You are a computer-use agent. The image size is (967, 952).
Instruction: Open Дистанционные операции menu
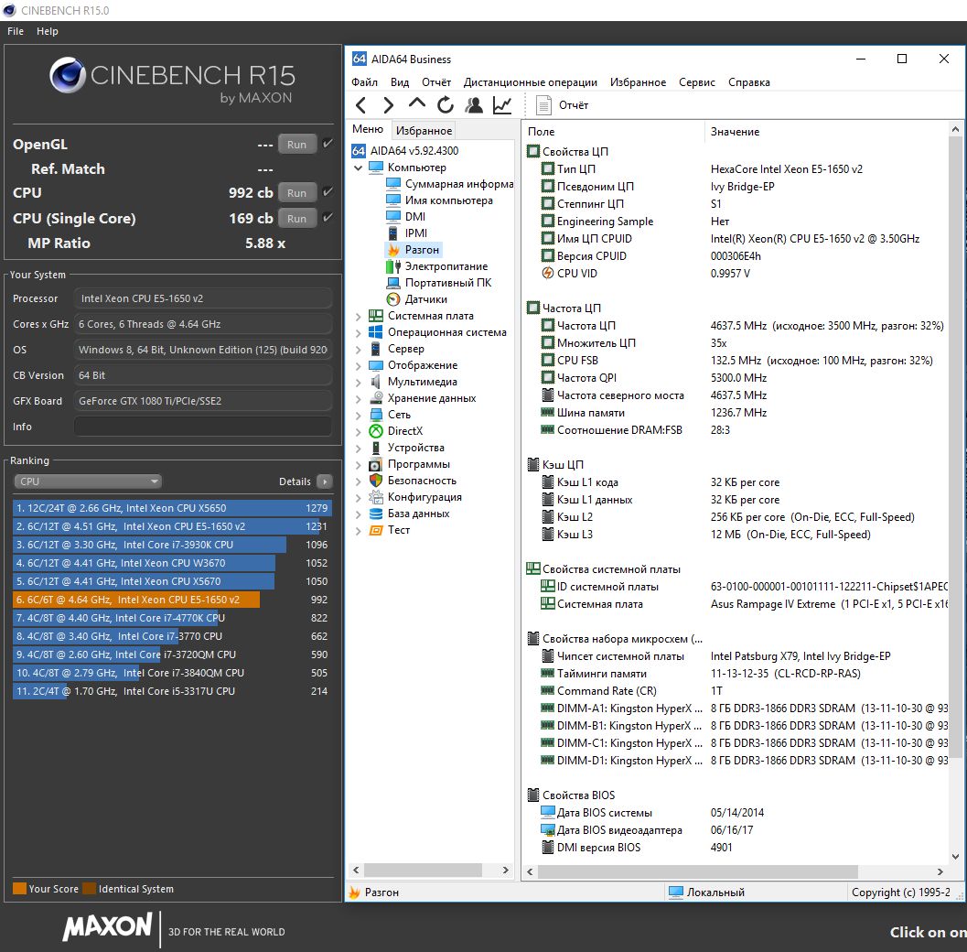(531, 82)
